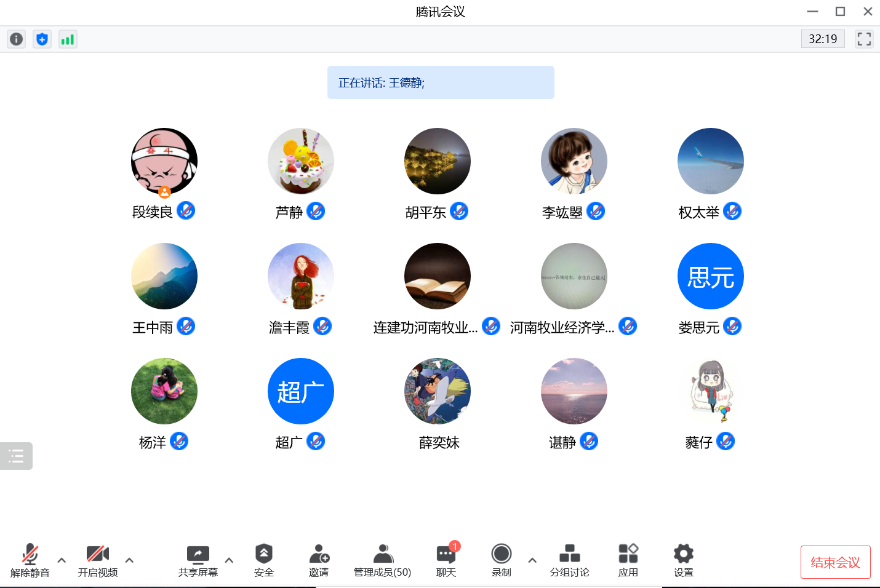Start recording with the 录制 button
Viewport: 880px width, 588px height.
click(x=502, y=560)
